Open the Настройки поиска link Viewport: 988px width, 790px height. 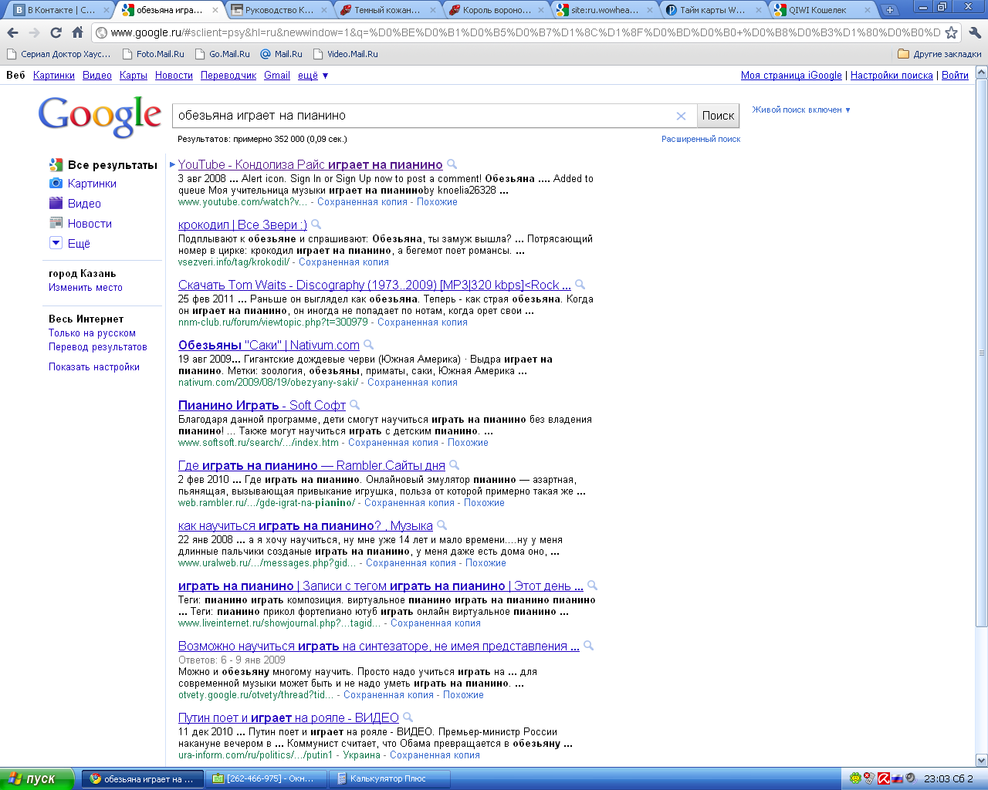(x=892, y=76)
